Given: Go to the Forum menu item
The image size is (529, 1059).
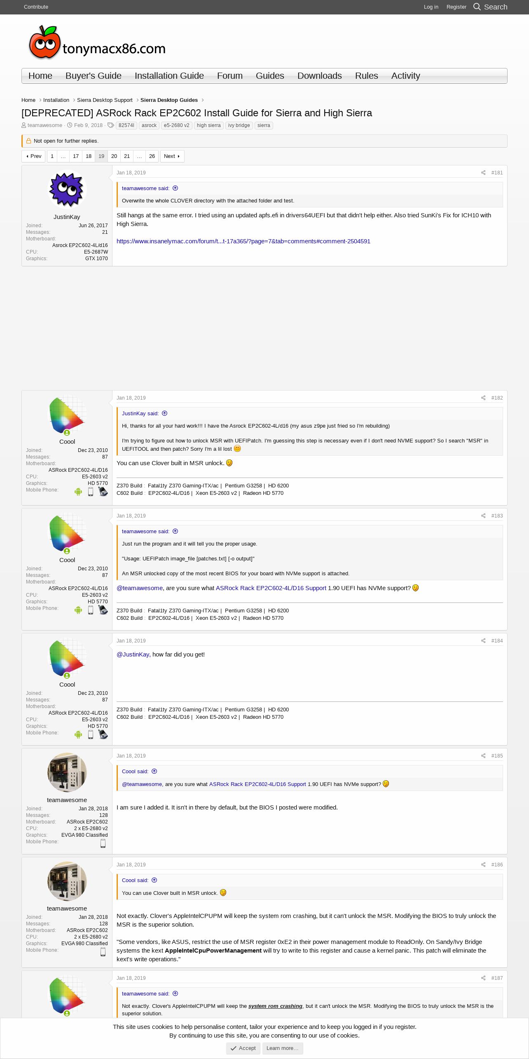Looking at the screenshot, I should [230, 76].
